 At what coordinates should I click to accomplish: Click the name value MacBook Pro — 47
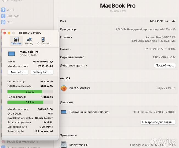click(x=163, y=21)
